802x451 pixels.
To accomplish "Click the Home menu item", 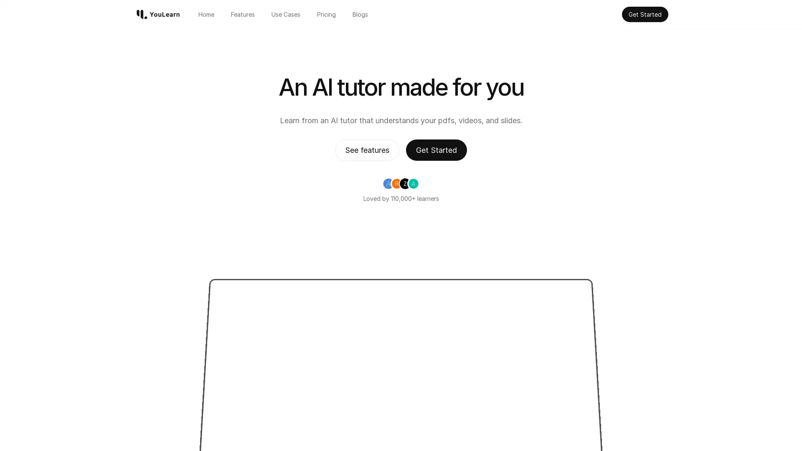I will pos(206,14).
